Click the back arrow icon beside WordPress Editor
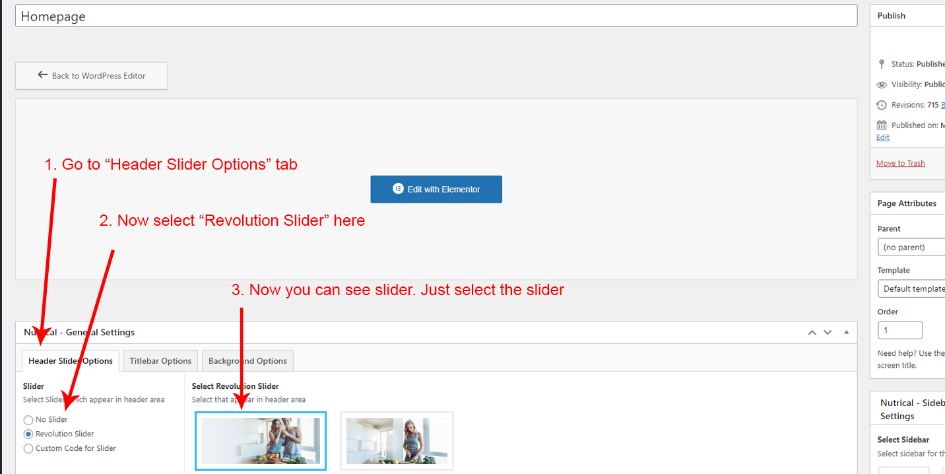This screenshot has height=474, width=945. point(43,75)
